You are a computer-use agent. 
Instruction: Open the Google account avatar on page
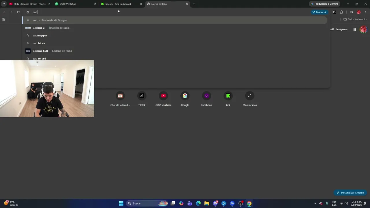pyautogui.click(x=363, y=29)
